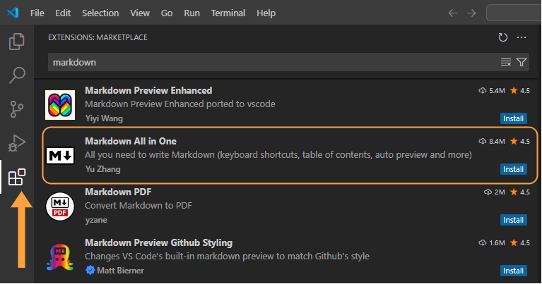Select the Markdown PDF extension entry
This screenshot has height=284, width=542.
[283, 206]
